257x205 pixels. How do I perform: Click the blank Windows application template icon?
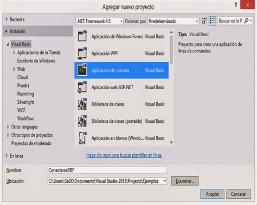tap(82, 138)
